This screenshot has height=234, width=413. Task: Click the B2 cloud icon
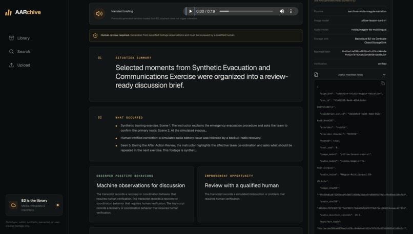coord(13,205)
